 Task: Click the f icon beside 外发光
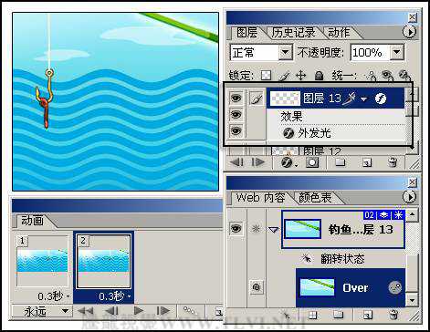coord(288,133)
